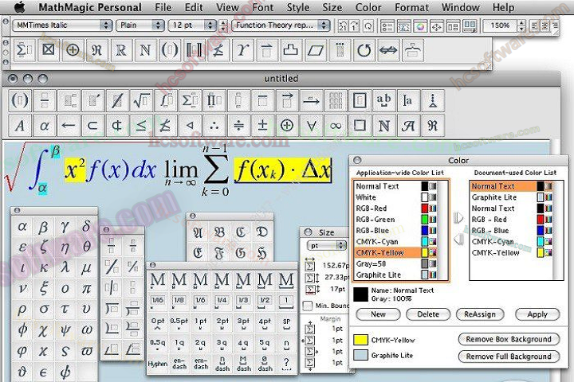Click the 150% zoom stepper arrows
The height and width of the screenshot is (382, 574).
(521, 25)
